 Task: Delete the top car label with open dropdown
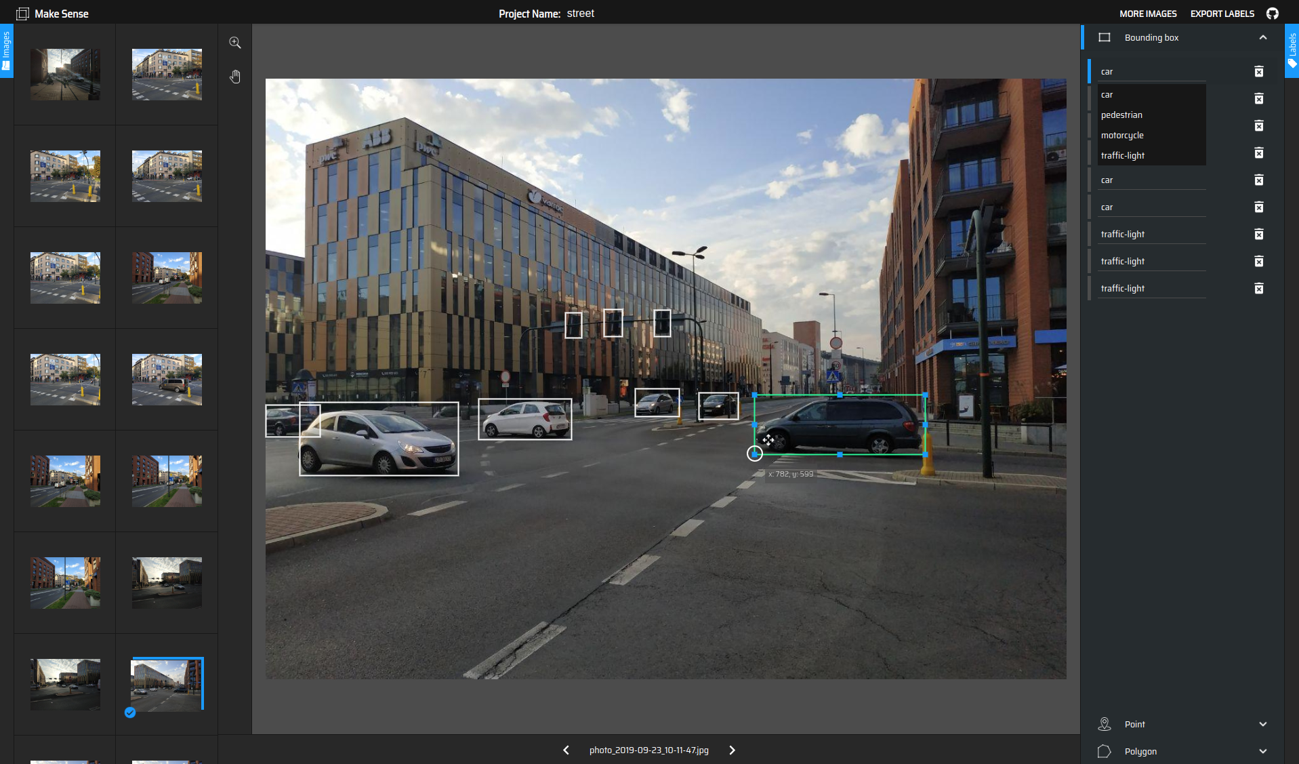pos(1259,72)
